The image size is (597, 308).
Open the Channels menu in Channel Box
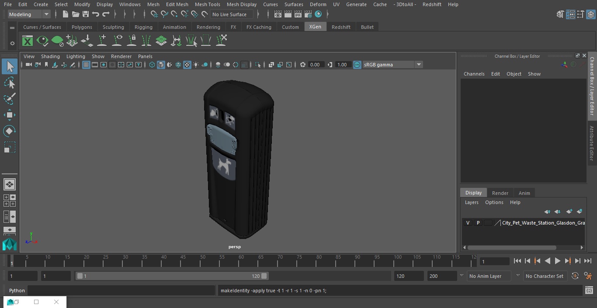click(x=474, y=74)
